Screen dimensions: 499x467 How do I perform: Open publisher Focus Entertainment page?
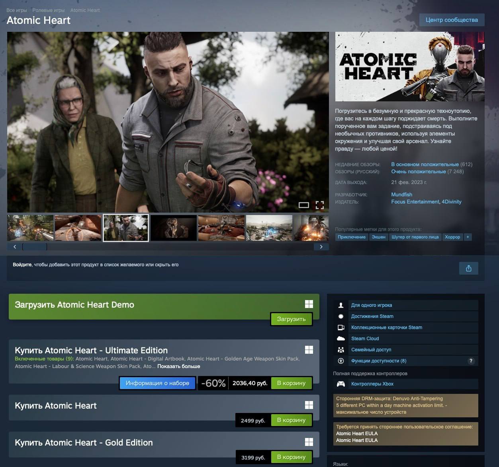click(415, 202)
